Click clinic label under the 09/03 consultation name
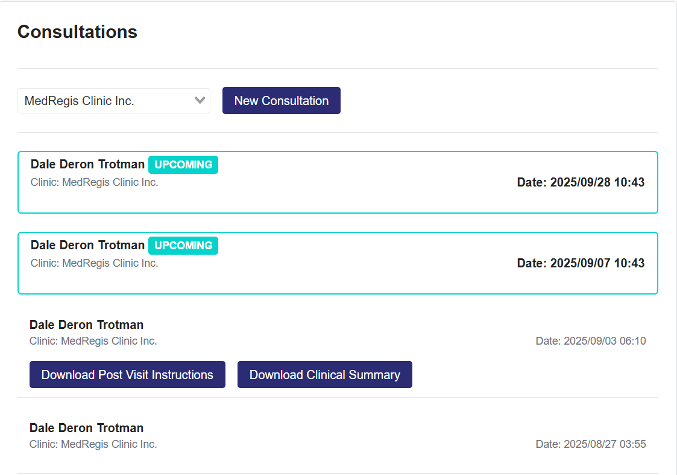The image size is (677, 475). point(93,341)
